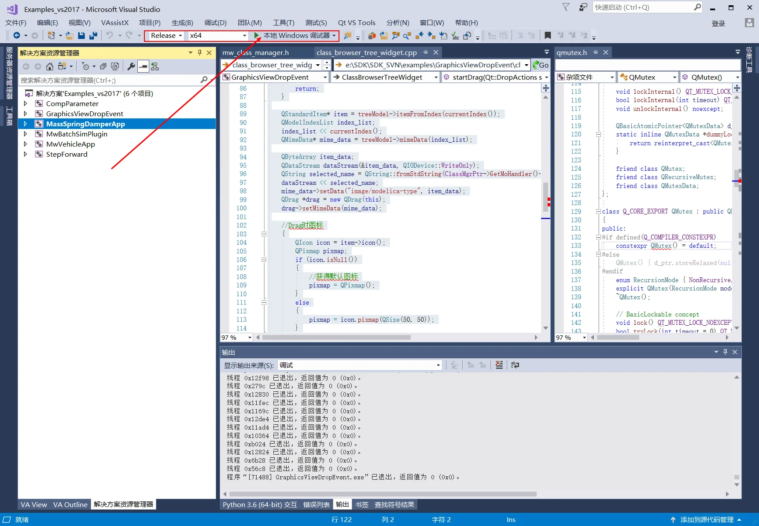Collapse the if block at line 106
Viewport: 759px width, 526px height.
264,260
